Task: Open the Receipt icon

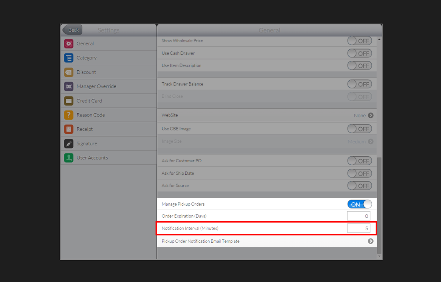Action: pos(69,129)
